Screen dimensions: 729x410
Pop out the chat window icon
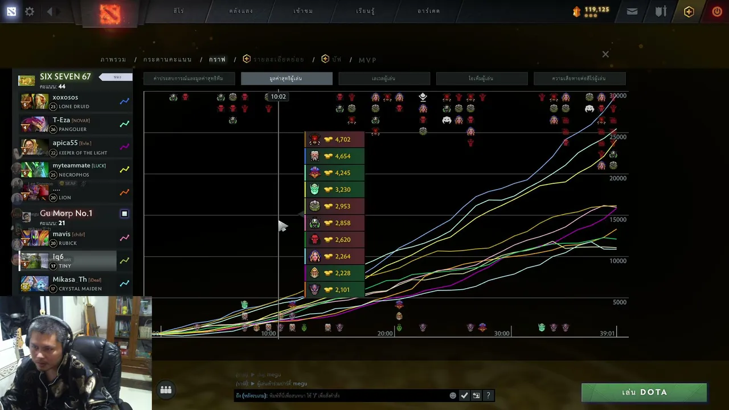click(476, 395)
